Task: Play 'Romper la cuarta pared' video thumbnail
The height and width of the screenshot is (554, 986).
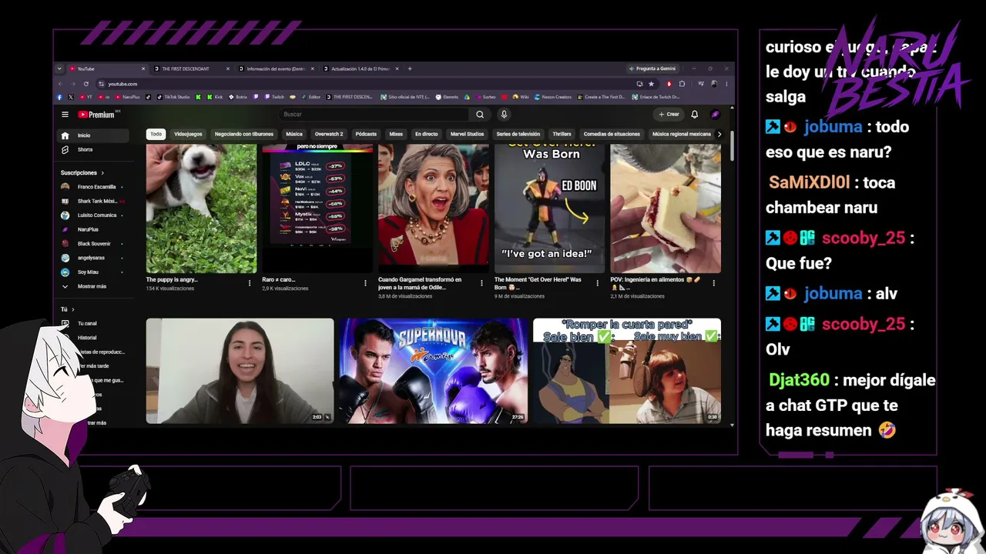Action: coord(627,371)
